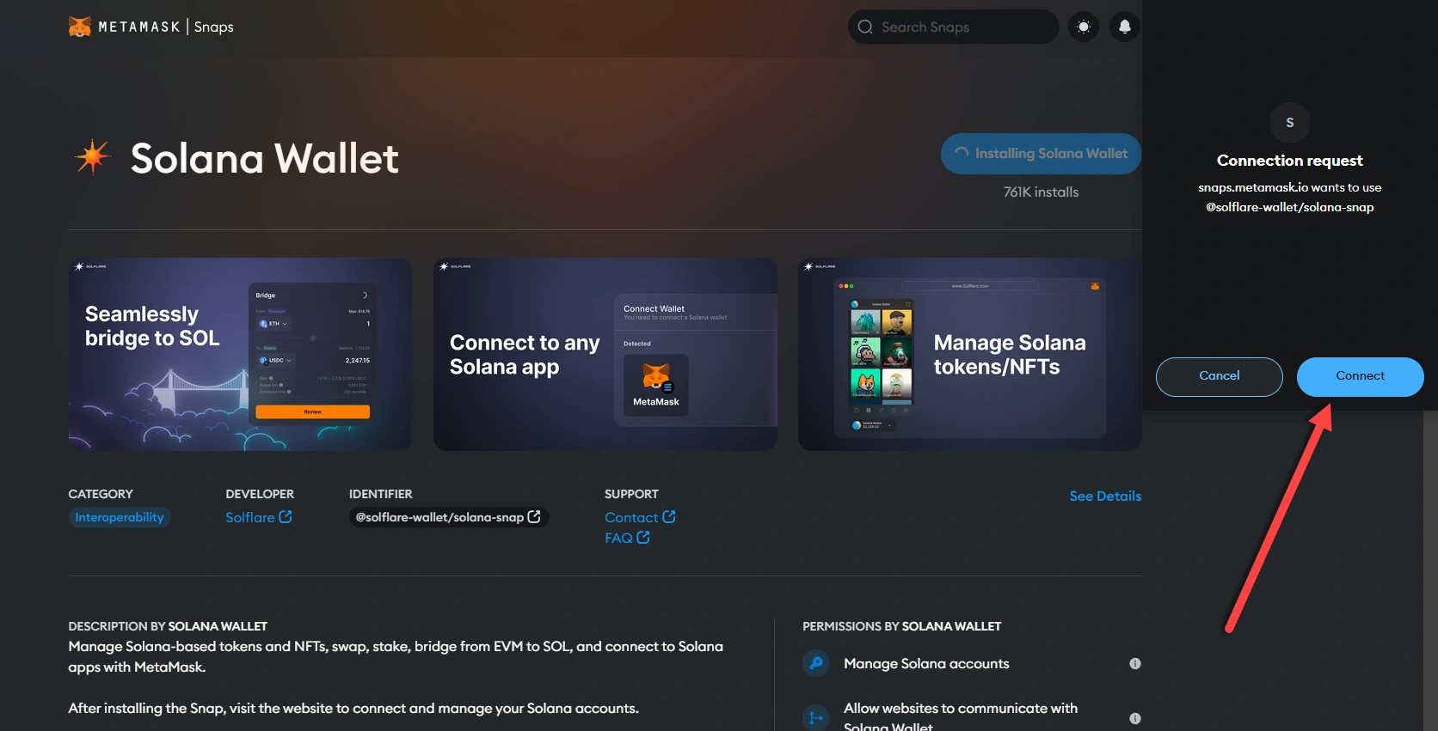Image resolution: width=1438 pixels, height=731 pixels.
Task: Click the 761K installs text
Action: click(1041, 192)
